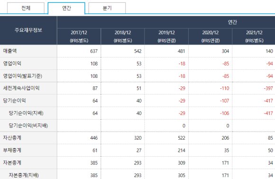Click 자산총계 value 320

coord(137,138)
